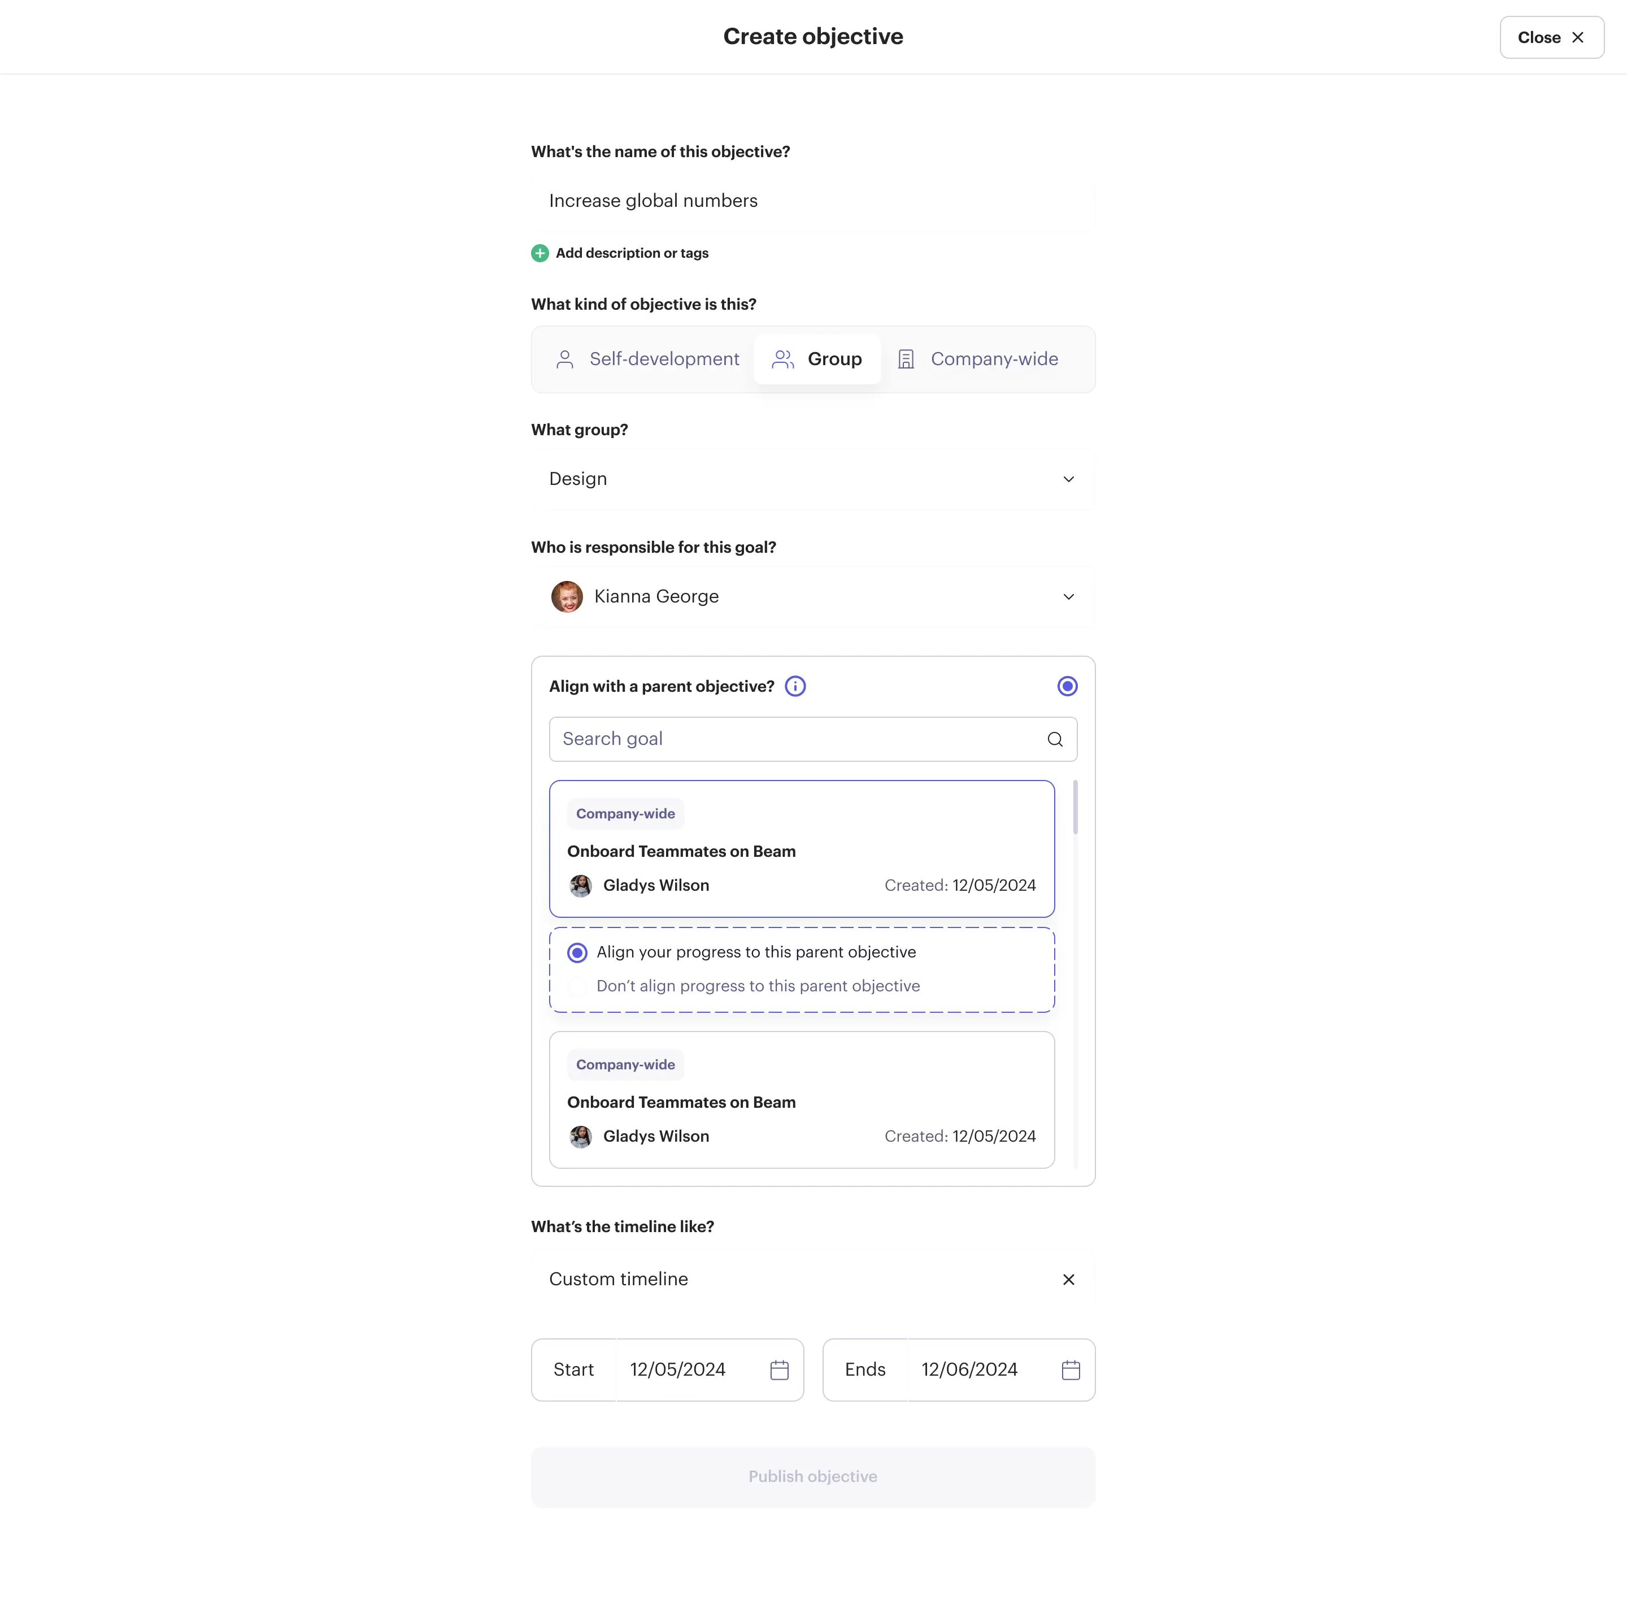The height and width of the screenshot is (1604, 1627).
Task: Click the Company-wide tag in second card
Action: pyautogui.click(x=625, y=1065)
